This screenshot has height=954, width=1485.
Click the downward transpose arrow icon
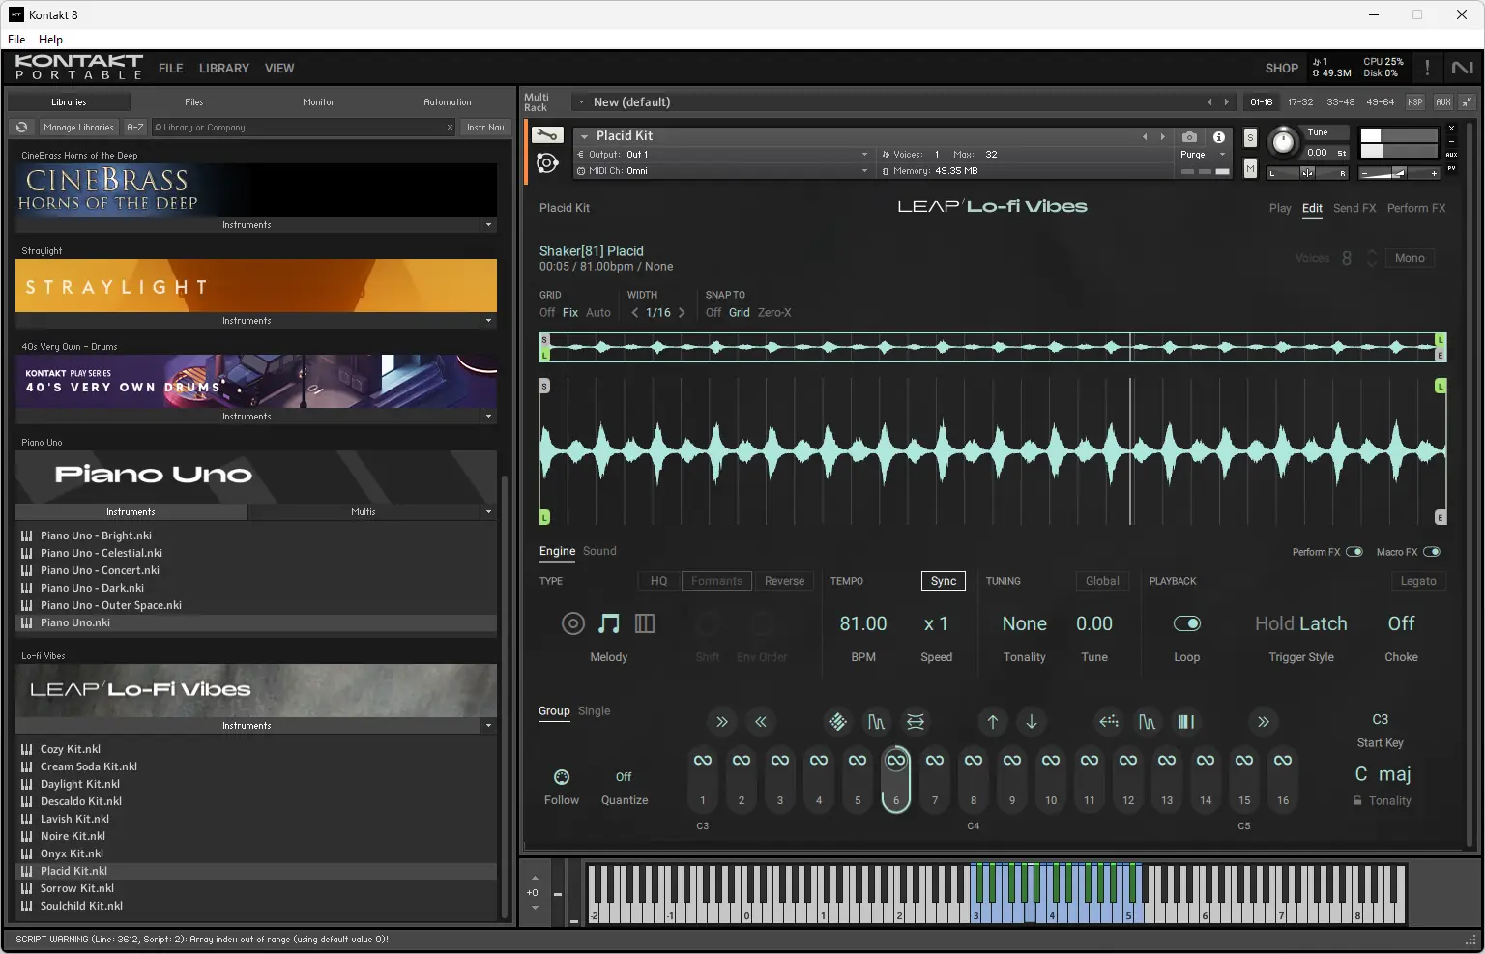pyautogui.click(x=1031, y=722)
